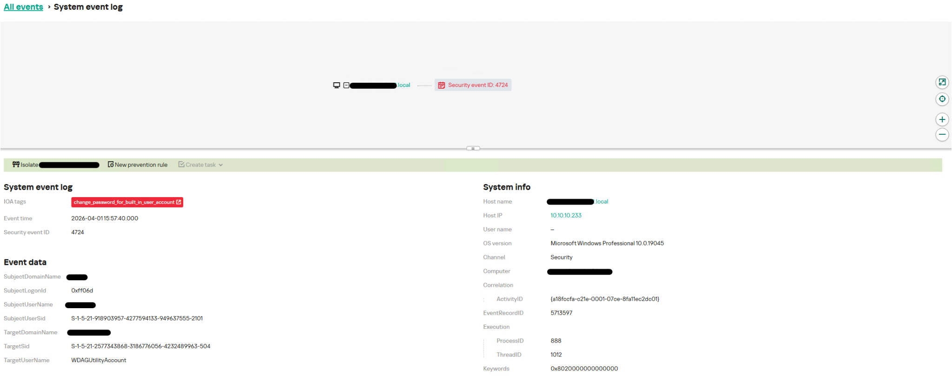Click the computer host icon in graph

pos(337,85)
